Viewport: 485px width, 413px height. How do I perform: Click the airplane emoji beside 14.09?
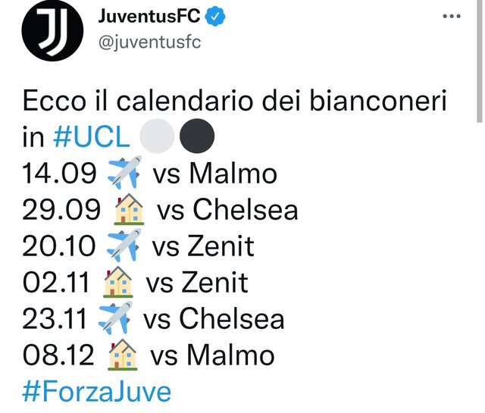tap(124, 172)
